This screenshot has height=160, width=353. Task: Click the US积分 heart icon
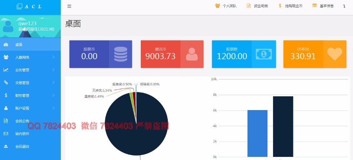point(335,54)
